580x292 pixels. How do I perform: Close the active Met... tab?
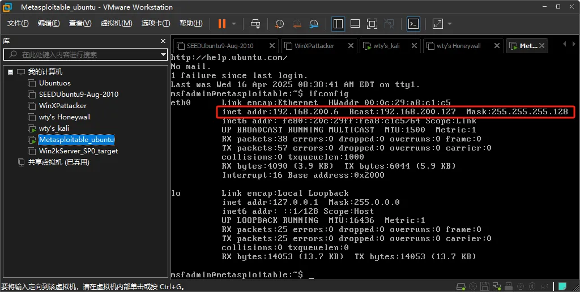point(541,45)
